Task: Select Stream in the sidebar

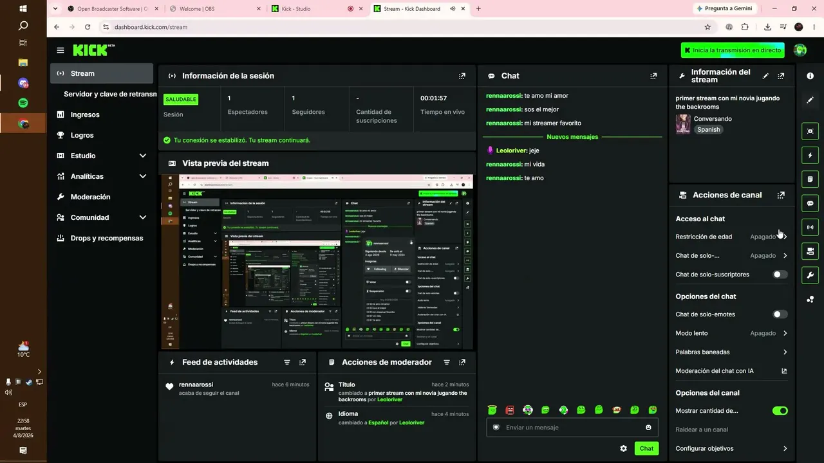Action: point(102,73)
